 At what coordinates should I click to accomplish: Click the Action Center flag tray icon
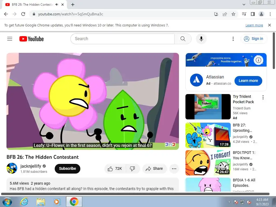[x=236, y=202]
